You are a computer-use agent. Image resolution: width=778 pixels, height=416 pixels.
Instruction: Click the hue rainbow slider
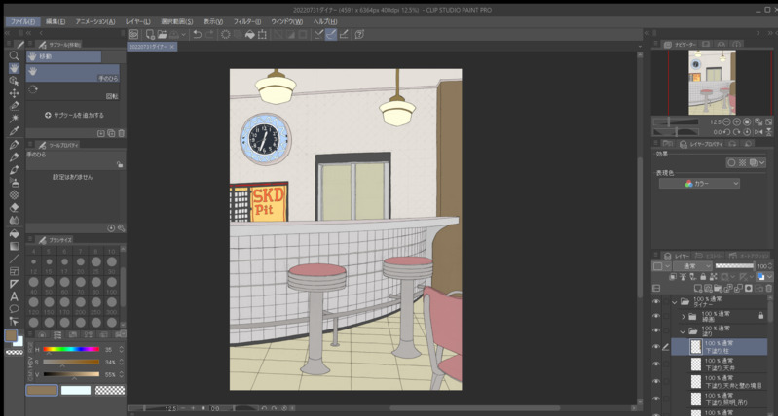[71, 349]
